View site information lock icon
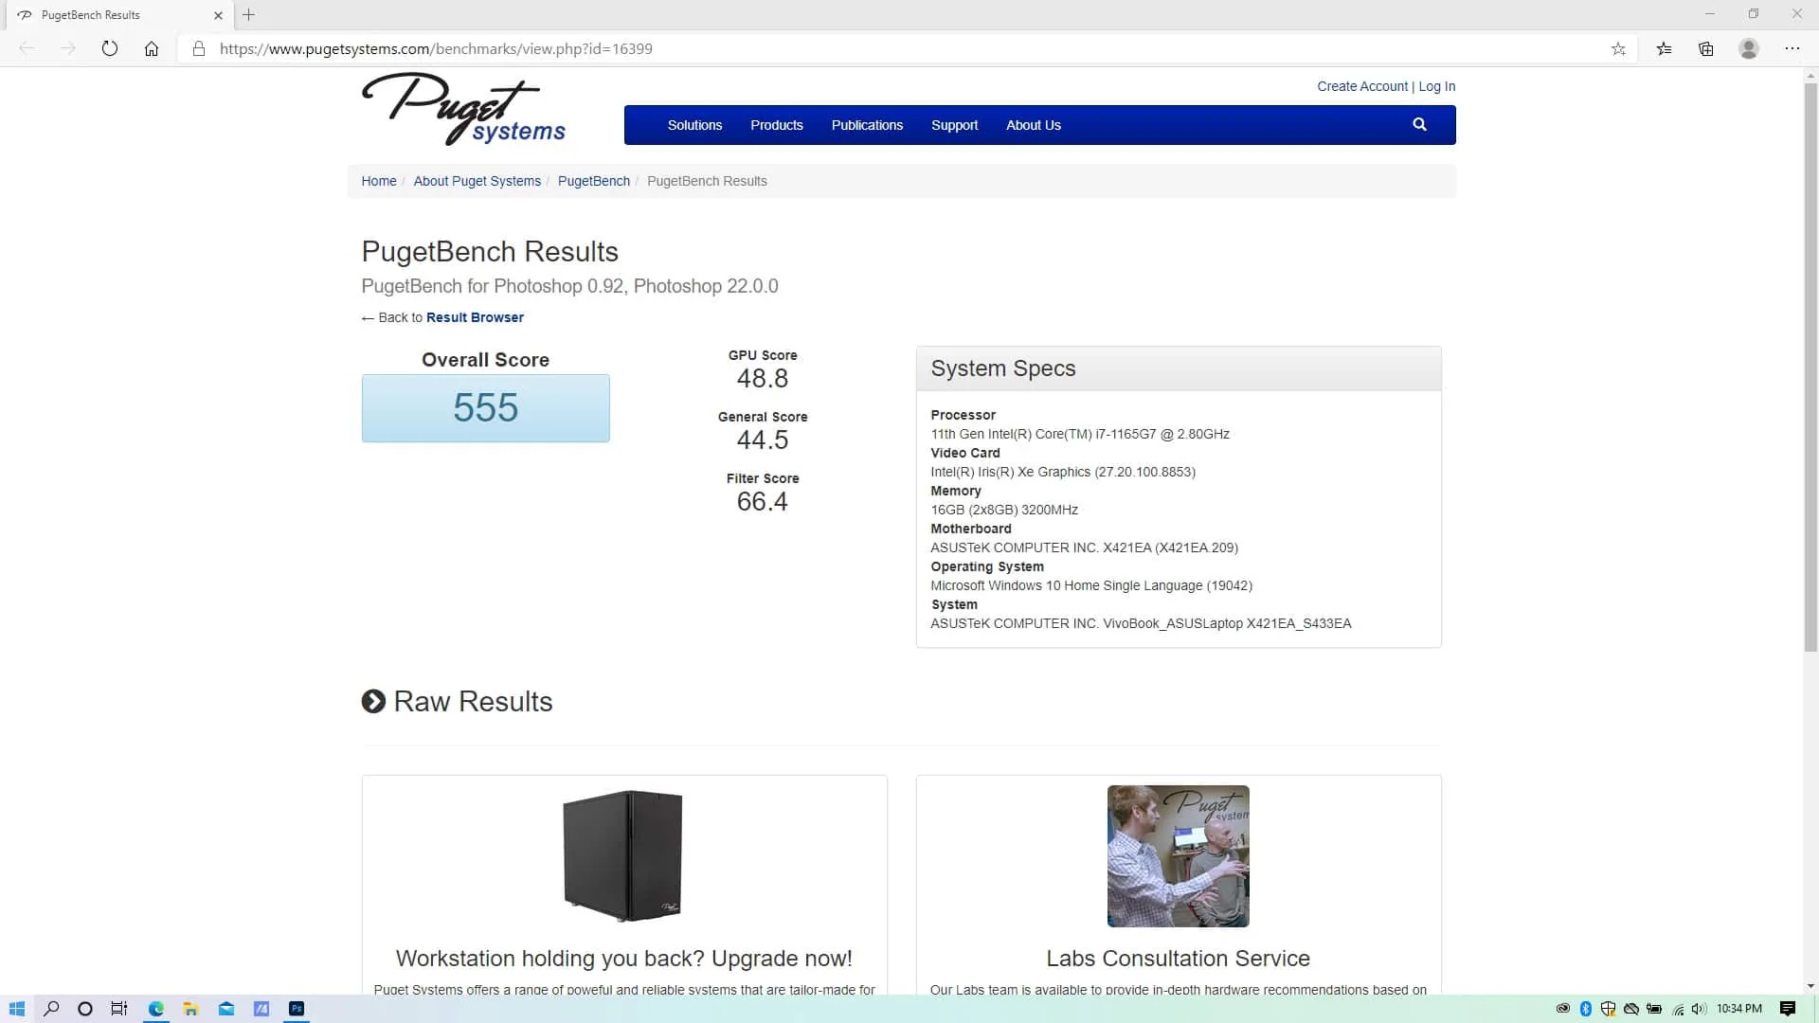The width and height of the screenshot is (1819, 1023). (199, 48)
